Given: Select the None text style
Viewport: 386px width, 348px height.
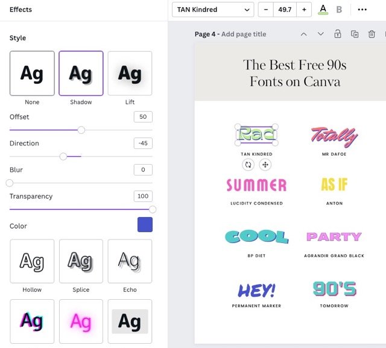Looking at the screenshot, I should [32, 74].
